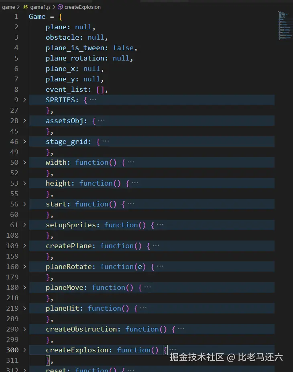Image resolution: width=293 pixels, height=372 pixels.
Task: Click the closing brace on line 27
Action: click(48, 111)
